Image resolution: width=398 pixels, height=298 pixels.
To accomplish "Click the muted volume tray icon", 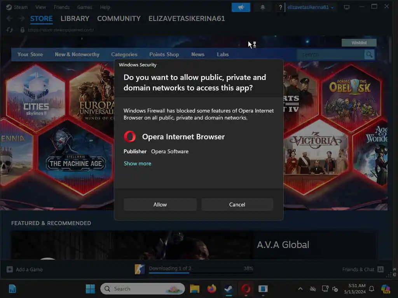I will (x=335, y=289).
